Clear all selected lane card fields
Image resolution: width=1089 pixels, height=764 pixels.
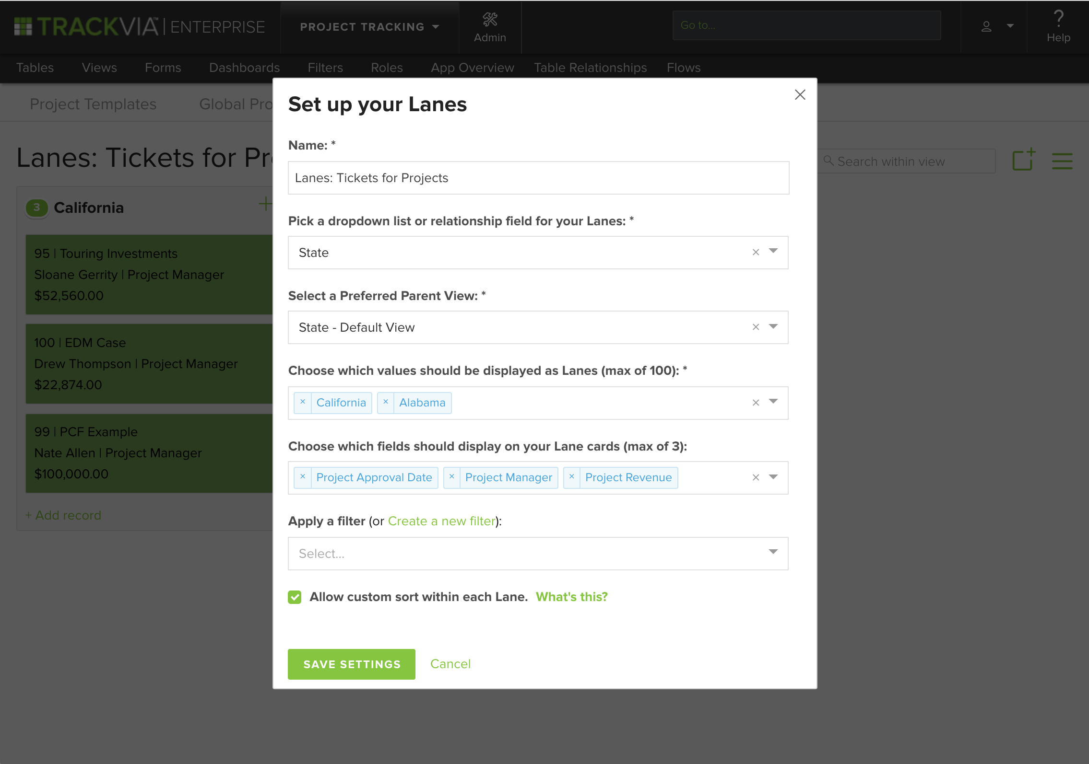point(756,477)
